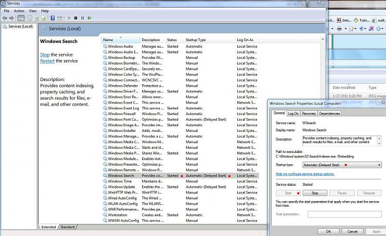The height and width of the screenshot is (236, 386).
Task: Click the gear icon beside Windows Installer
Action: [105, 130]
